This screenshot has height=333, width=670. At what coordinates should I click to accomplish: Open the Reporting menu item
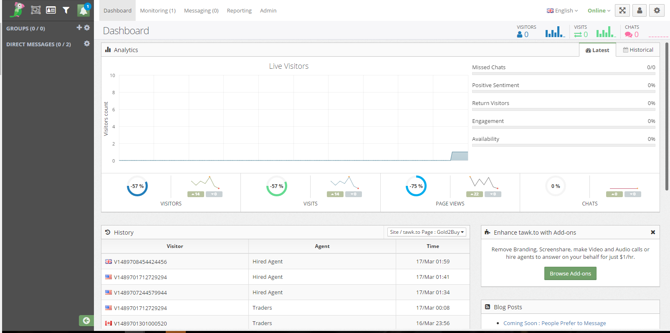[239, 10]
